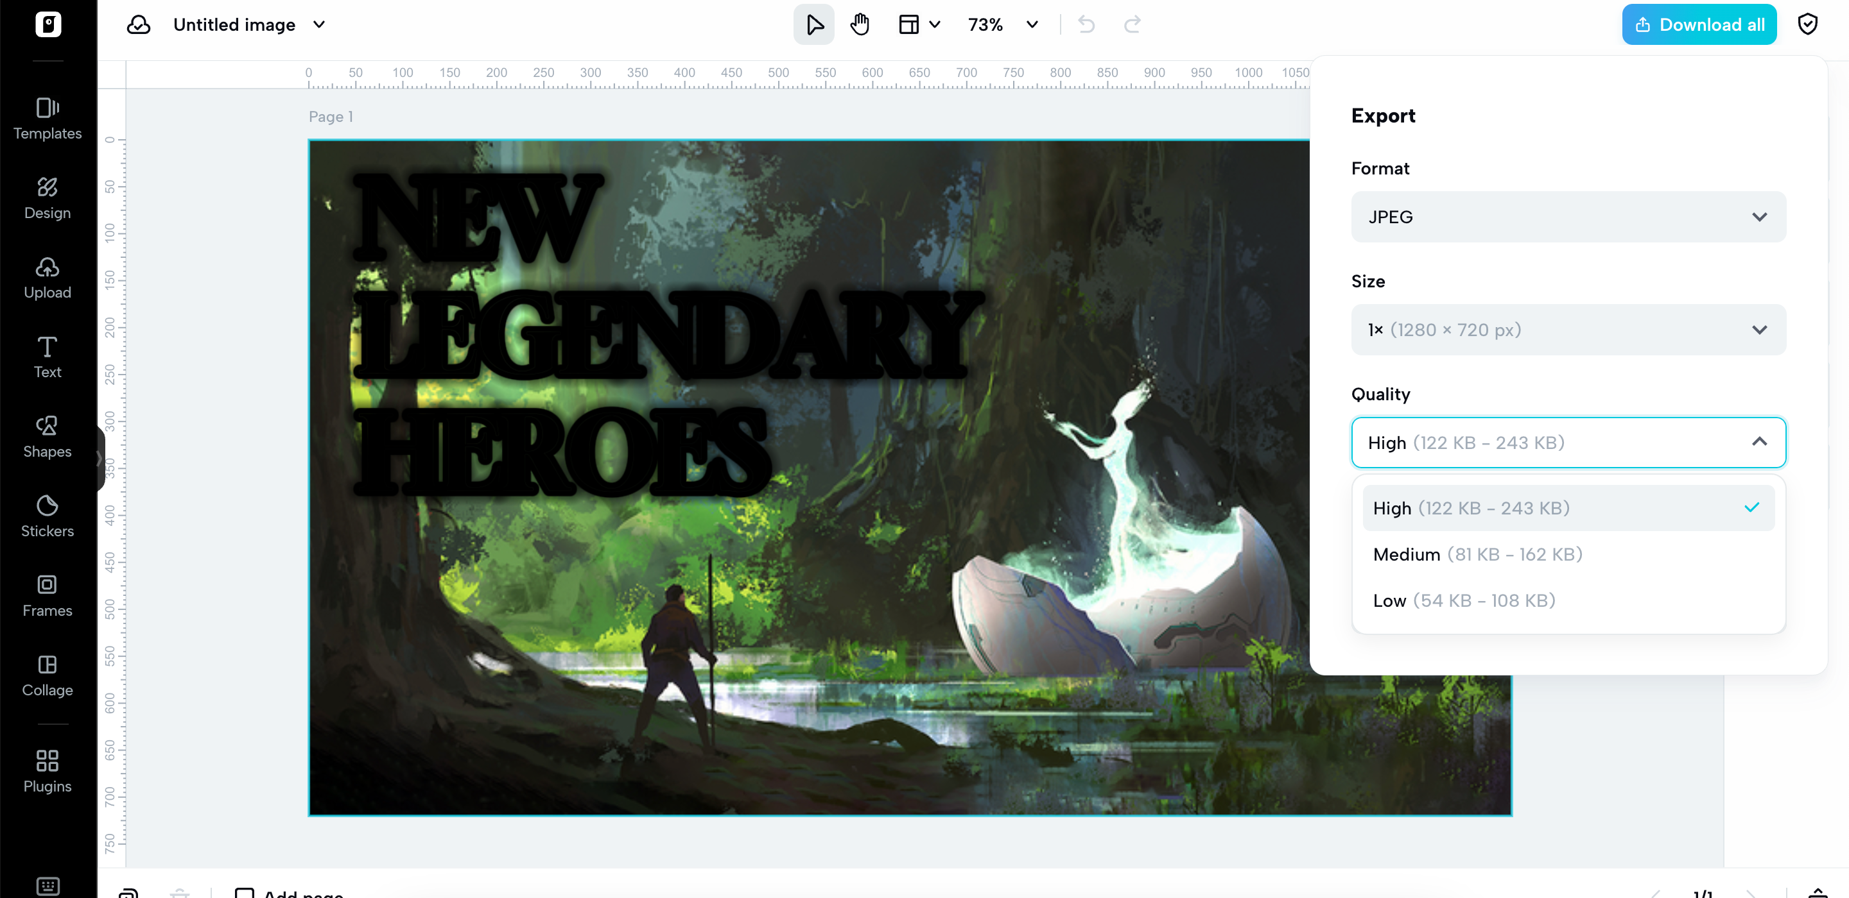Screen dimensions: 1849x898
Task: Open the Design panel
Action: pyautogui.click(x=48, y=199)
